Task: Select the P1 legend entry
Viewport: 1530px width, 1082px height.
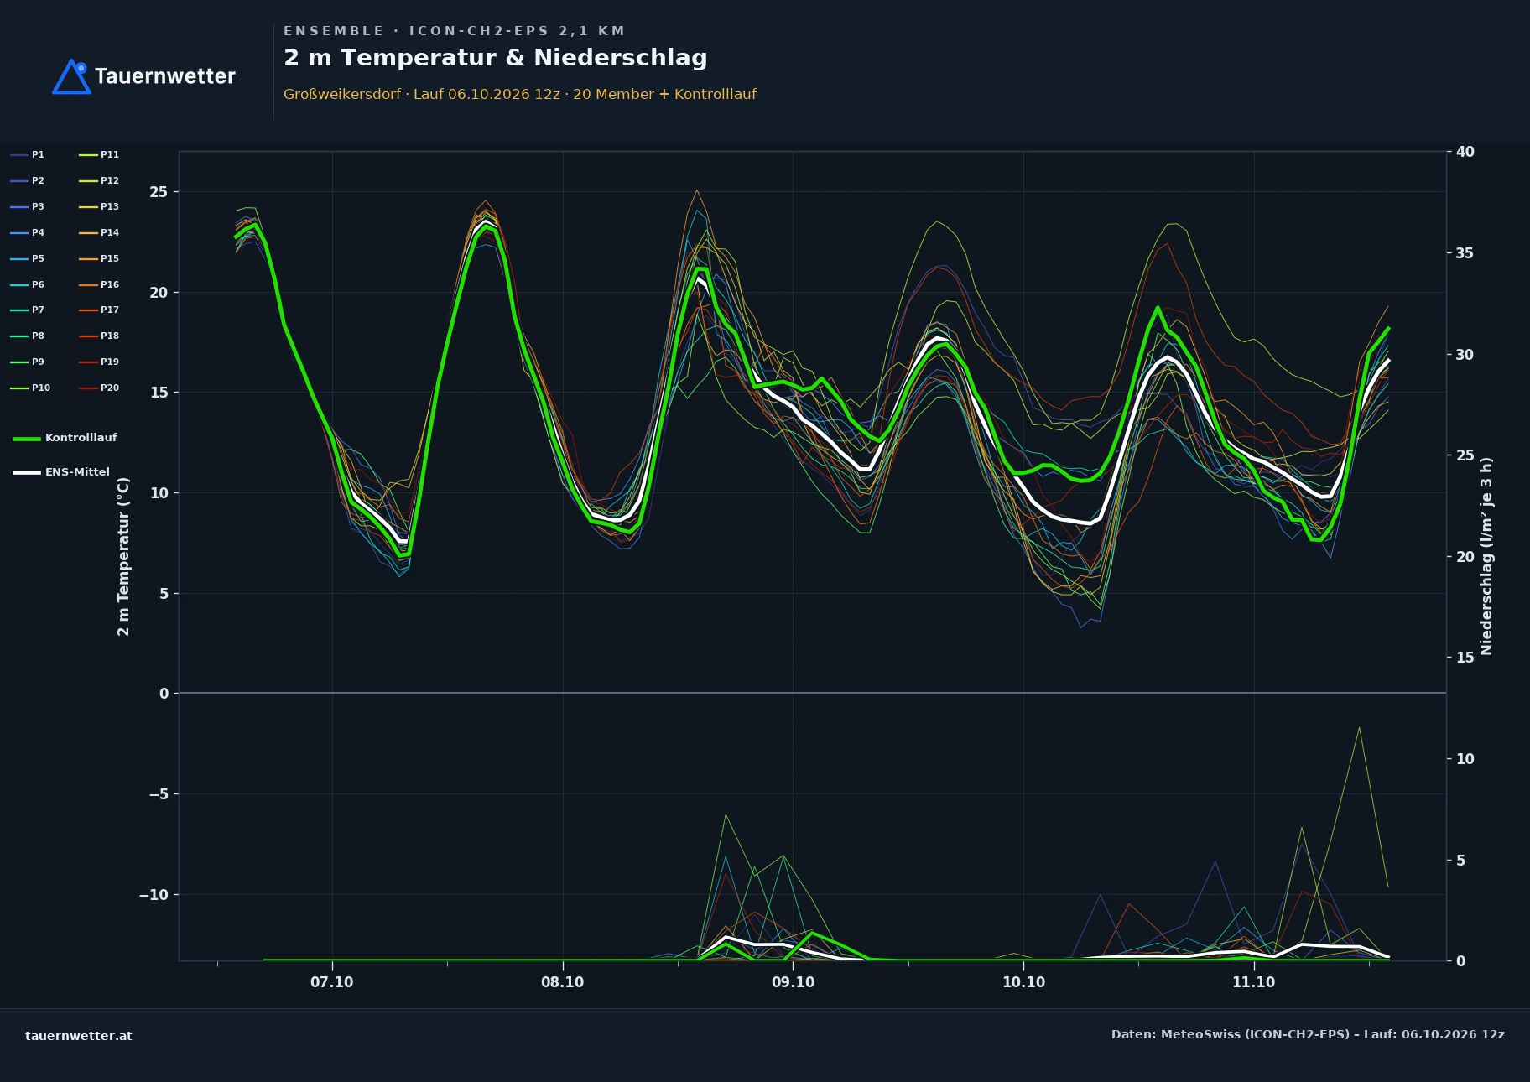Action: 28,154
